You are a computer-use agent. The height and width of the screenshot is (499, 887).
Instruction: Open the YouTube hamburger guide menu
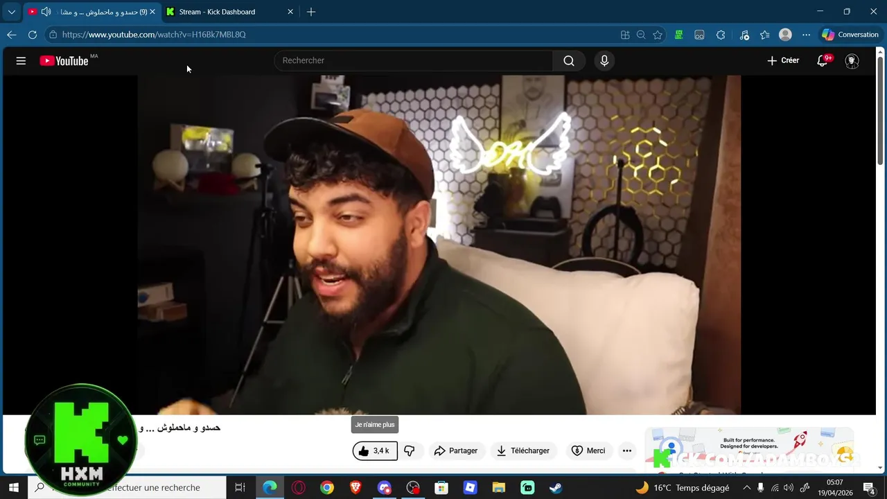coord(21,61)
